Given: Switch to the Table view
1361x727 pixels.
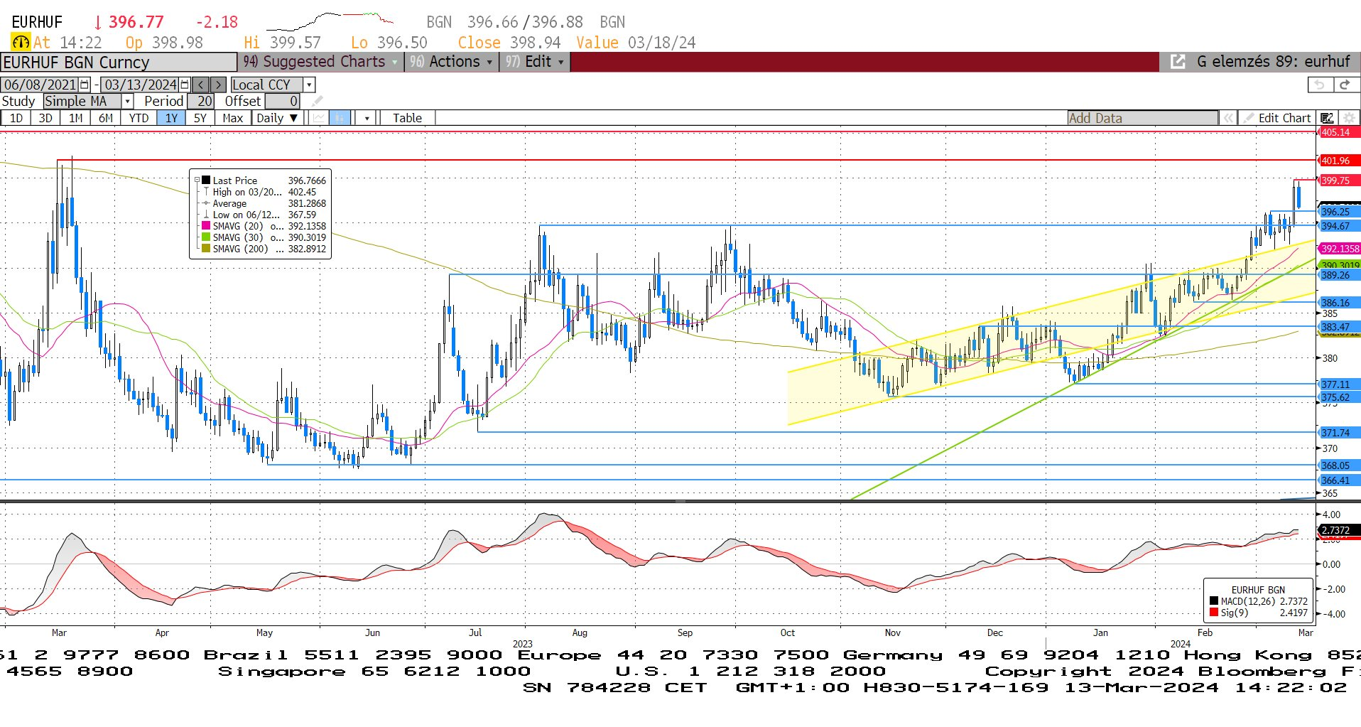Looking at the screenshot, I should point(407,118).
